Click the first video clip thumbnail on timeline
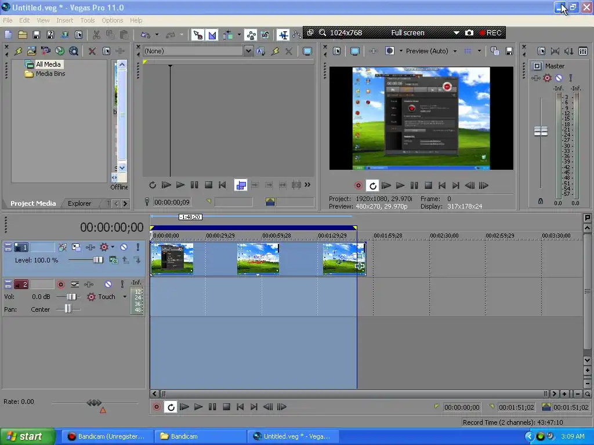This screenshot has height=445, width=594. [172, 258]
